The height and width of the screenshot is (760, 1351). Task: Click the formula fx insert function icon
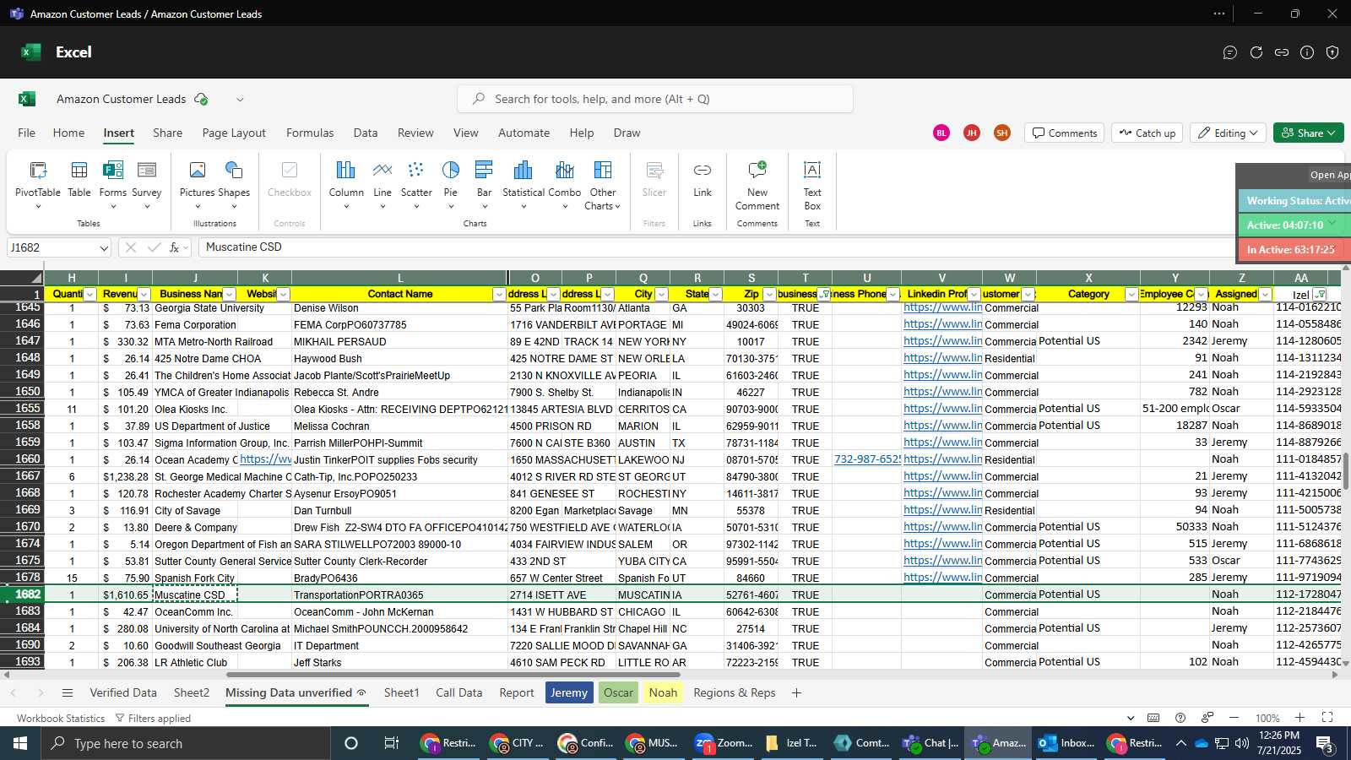(x=175, y=247)
